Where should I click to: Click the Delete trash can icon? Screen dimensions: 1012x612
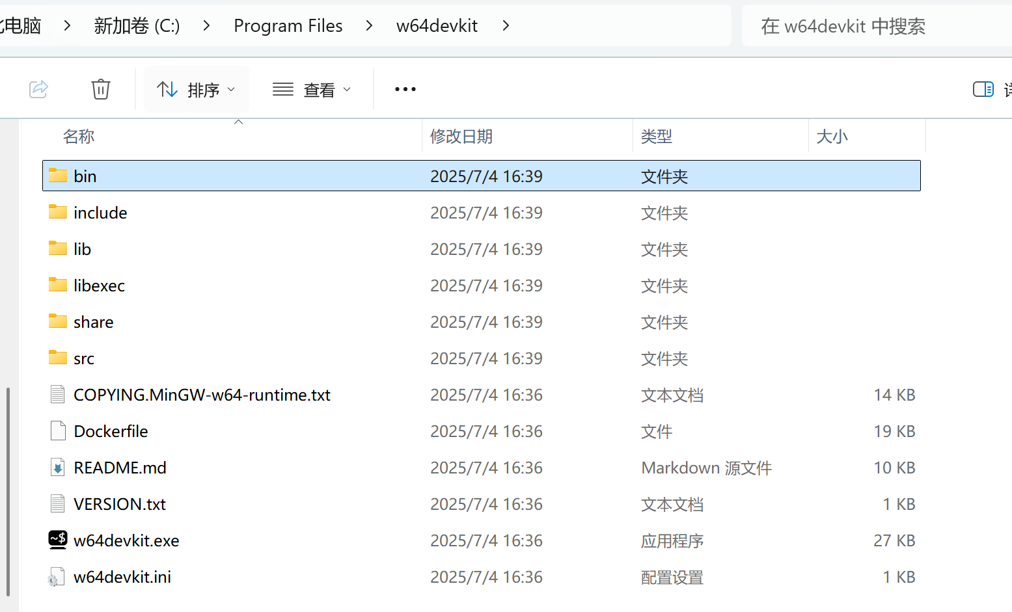(x=101, y=89)
